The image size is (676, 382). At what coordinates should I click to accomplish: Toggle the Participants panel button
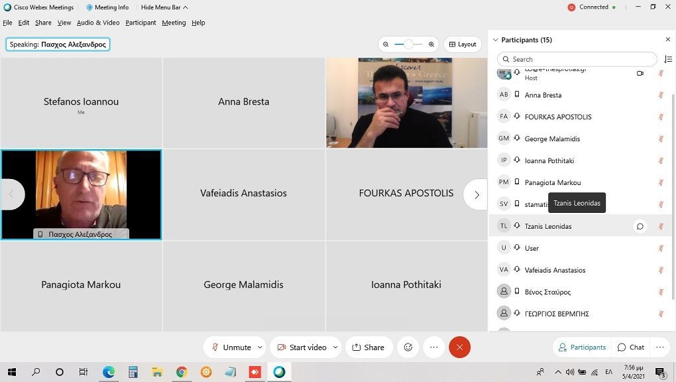[x=582, y=348]
